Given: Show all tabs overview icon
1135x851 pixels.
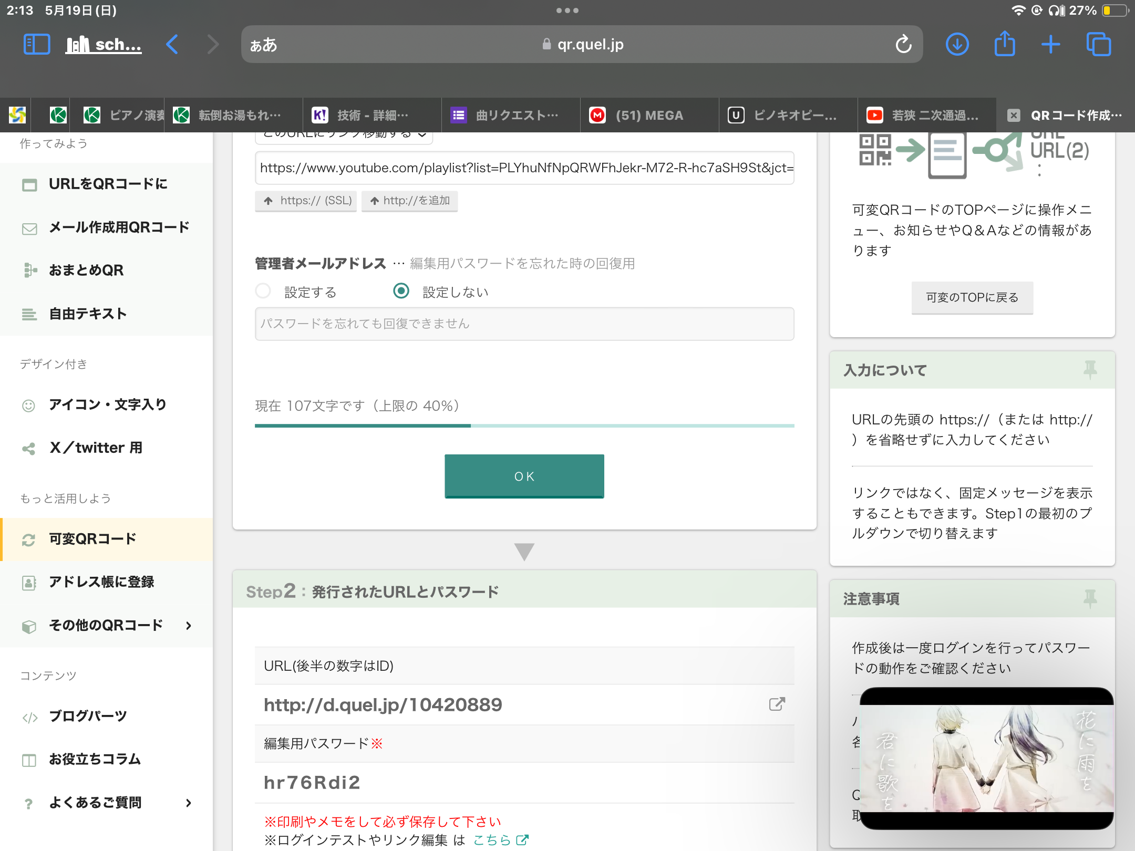Looking at the screenshot, I should coord(1098,44).
